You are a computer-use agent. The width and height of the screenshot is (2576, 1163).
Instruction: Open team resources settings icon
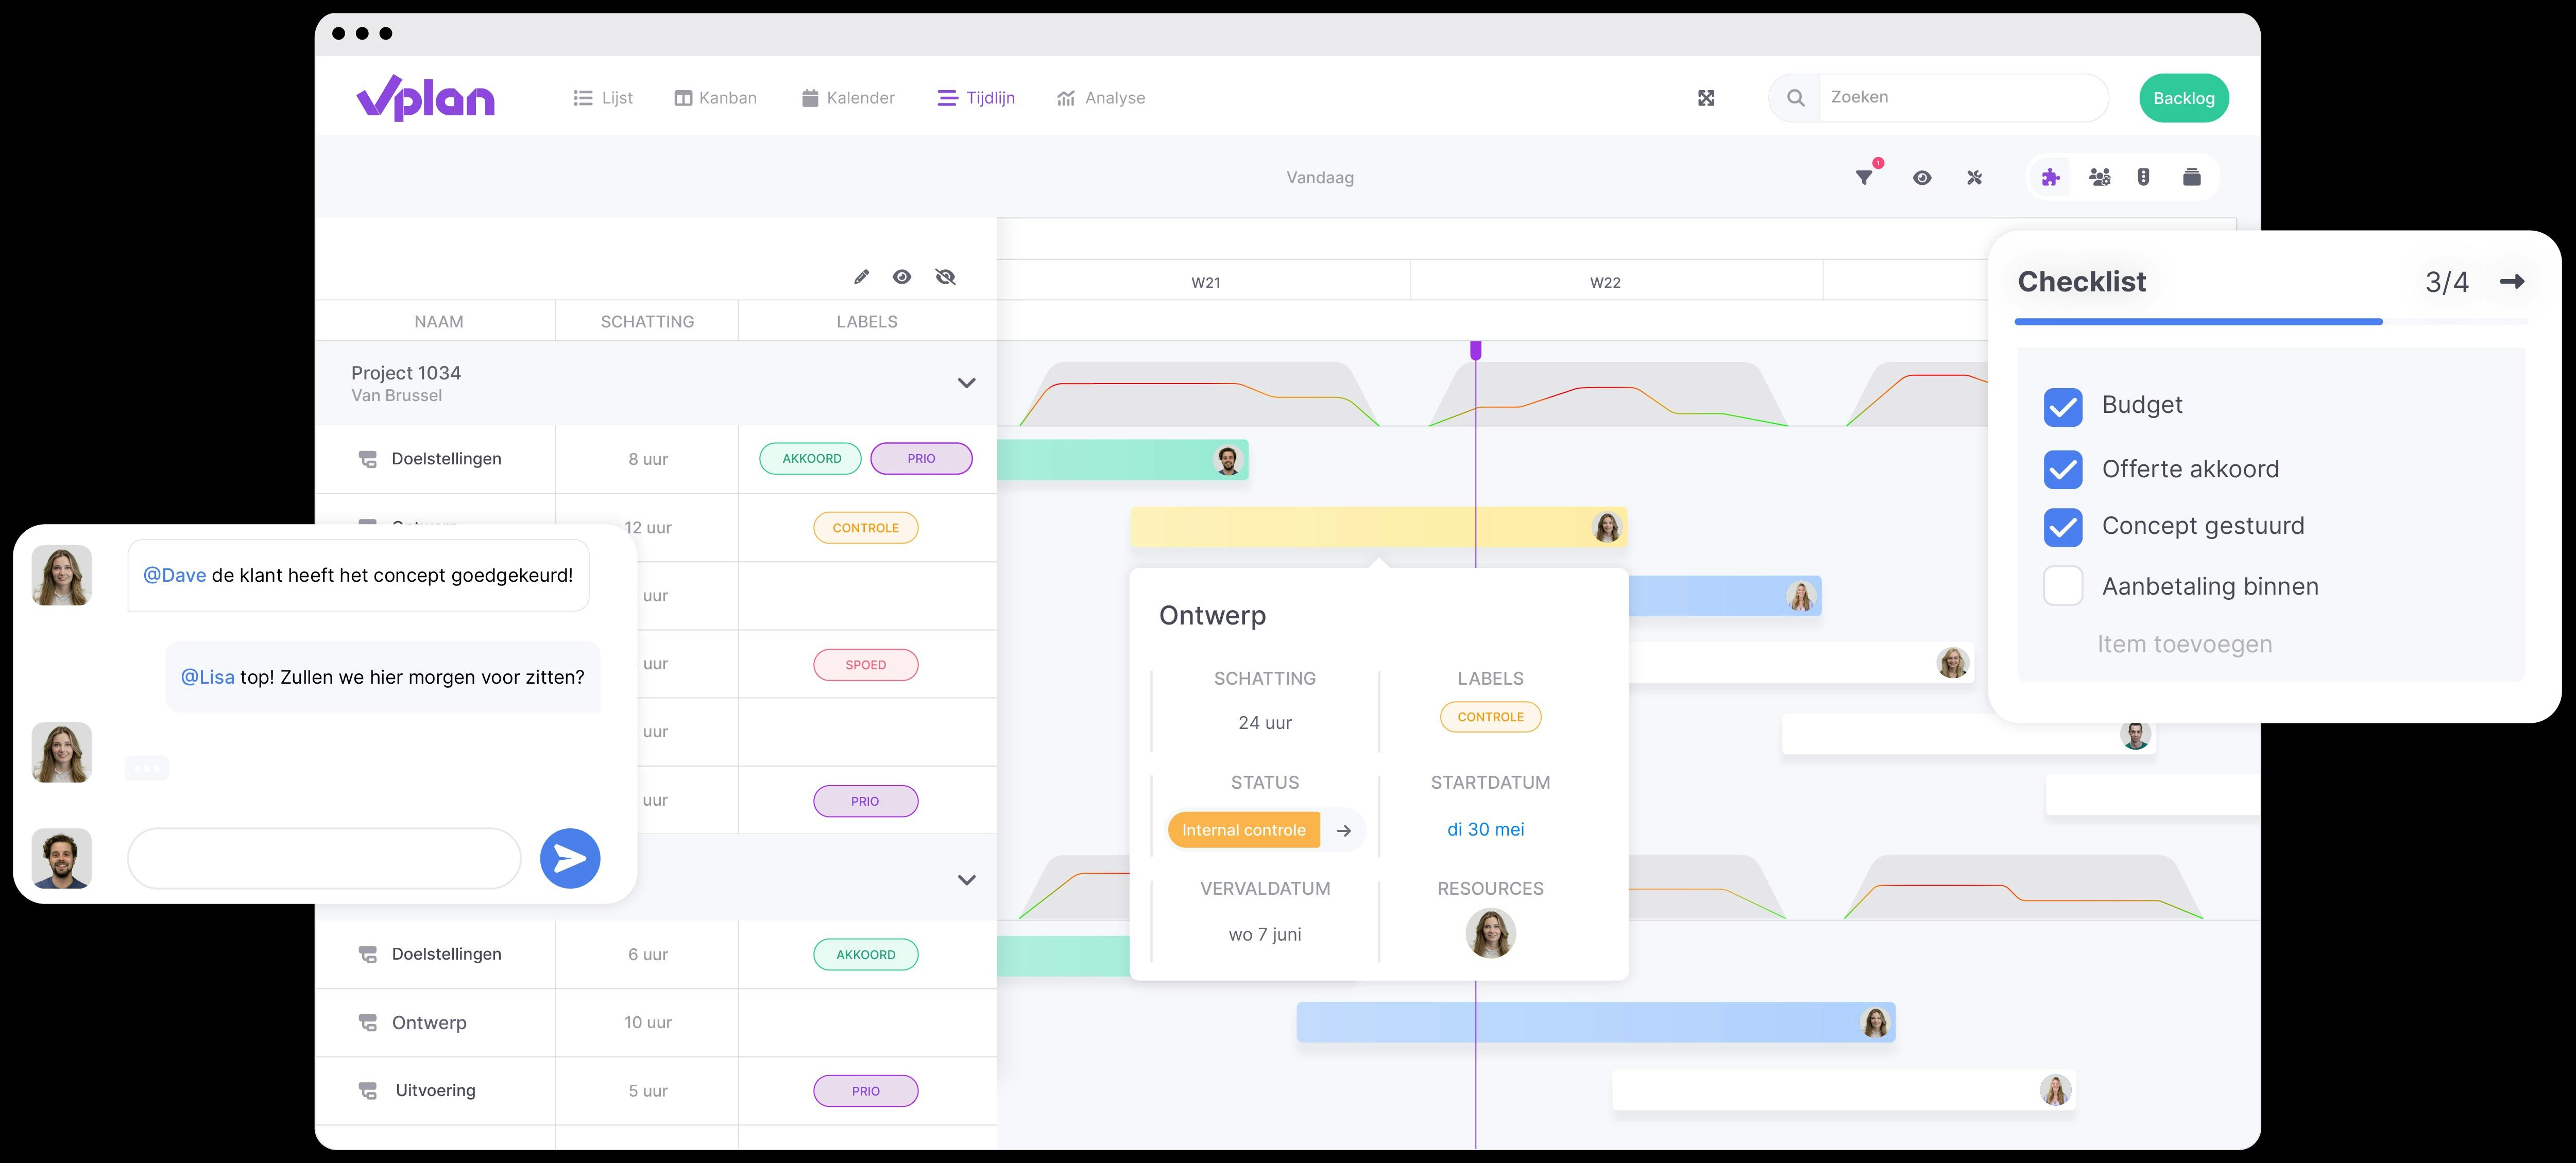(x=2100, y=177)
